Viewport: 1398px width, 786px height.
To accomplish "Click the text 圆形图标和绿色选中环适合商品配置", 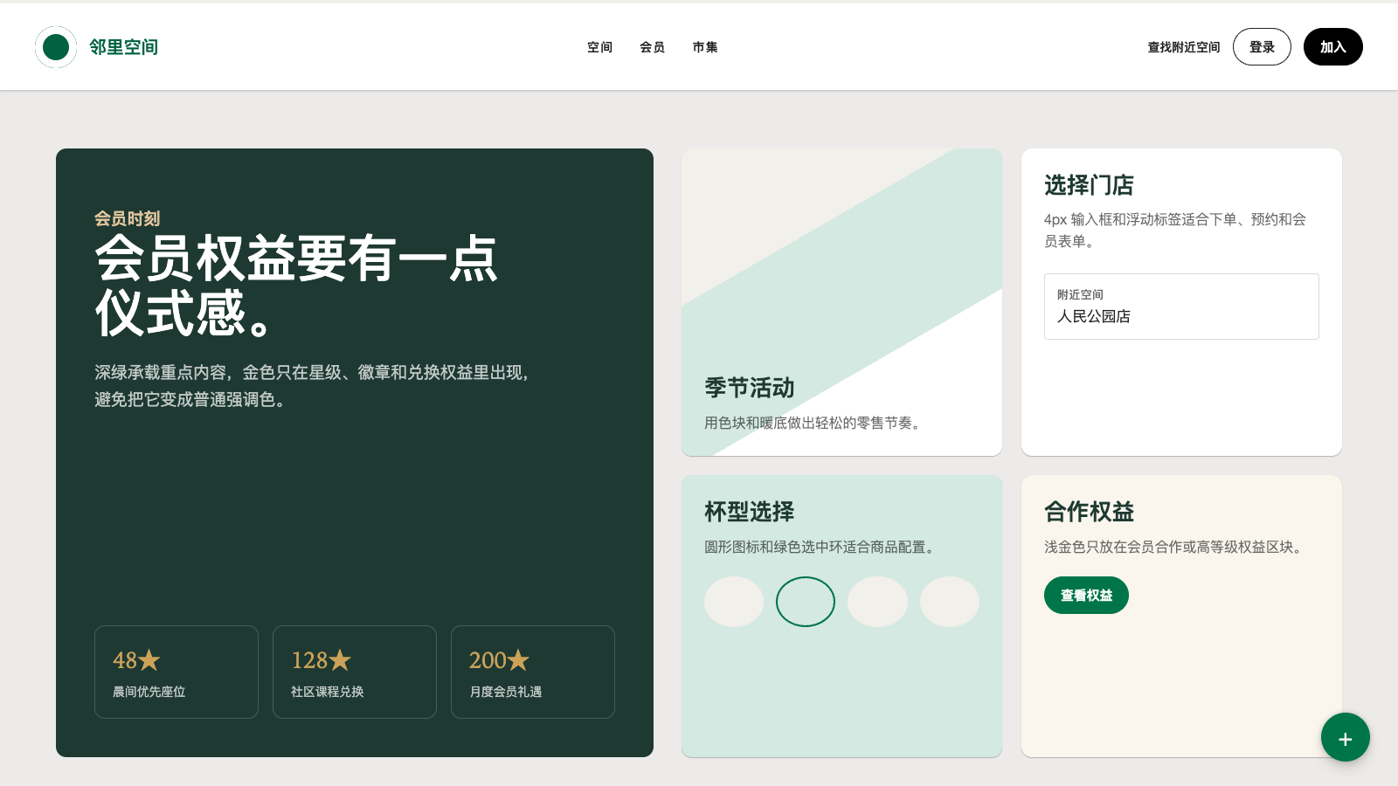I will tap(820, 547).
